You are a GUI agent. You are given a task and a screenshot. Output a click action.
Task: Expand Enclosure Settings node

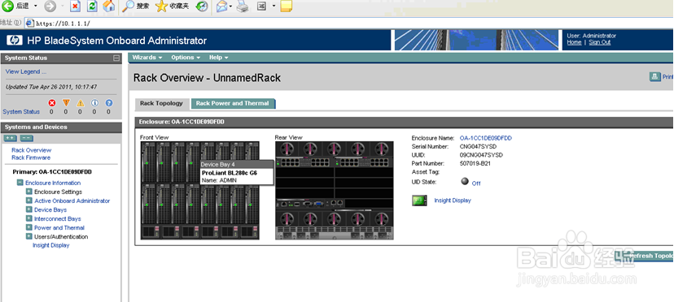click(x=28, y=192)
